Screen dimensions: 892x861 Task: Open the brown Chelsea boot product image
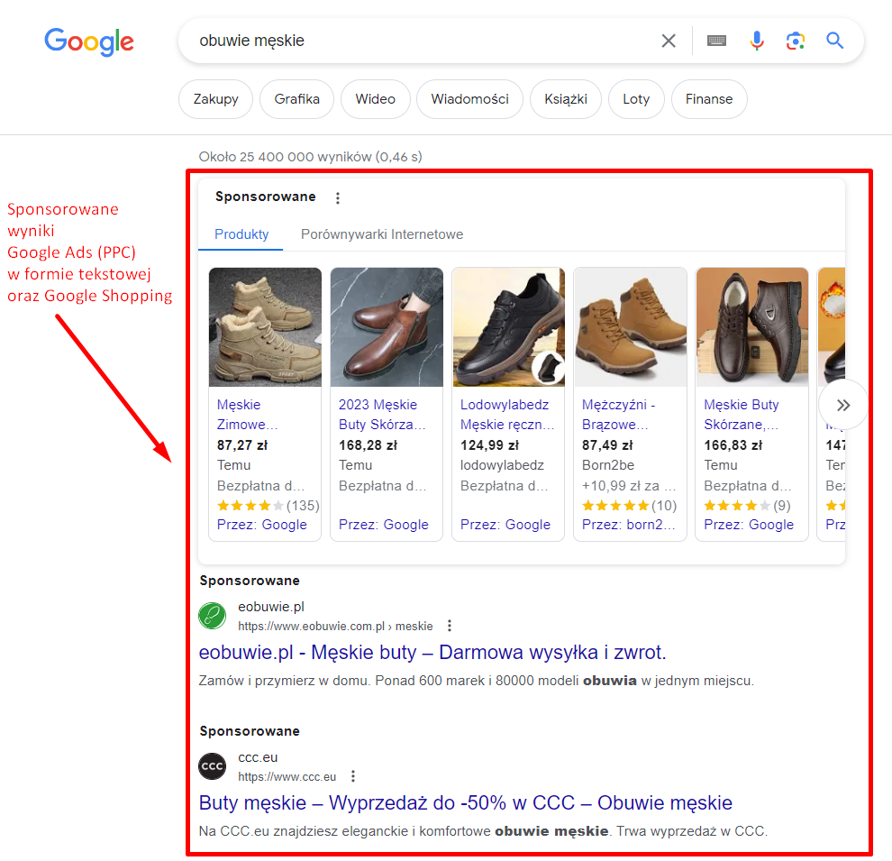(387, 327)
